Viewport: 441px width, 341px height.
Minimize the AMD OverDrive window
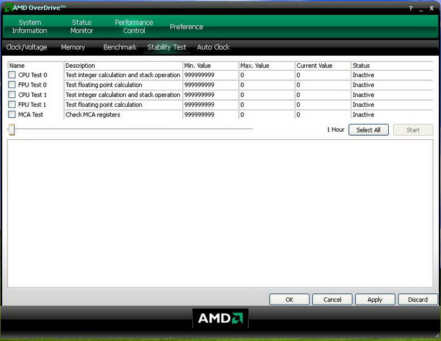coord(421,9)
